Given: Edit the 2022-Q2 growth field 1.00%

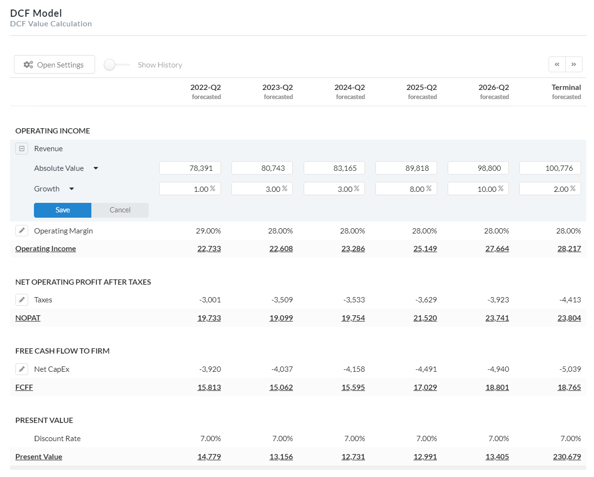Looking at the screenshot, I should 190,189.
